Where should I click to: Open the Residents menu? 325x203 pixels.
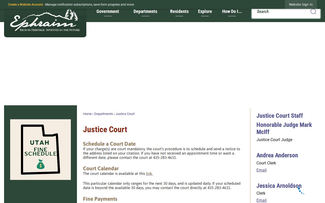179,11
